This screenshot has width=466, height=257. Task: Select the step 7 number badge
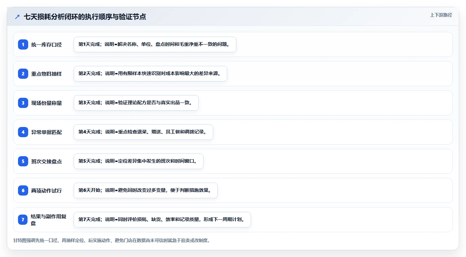tap(23, 220)
